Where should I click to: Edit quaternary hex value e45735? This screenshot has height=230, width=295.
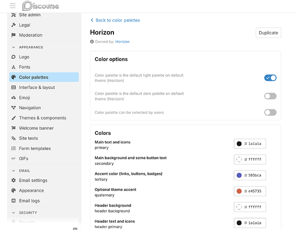click(x=255, y=191)
